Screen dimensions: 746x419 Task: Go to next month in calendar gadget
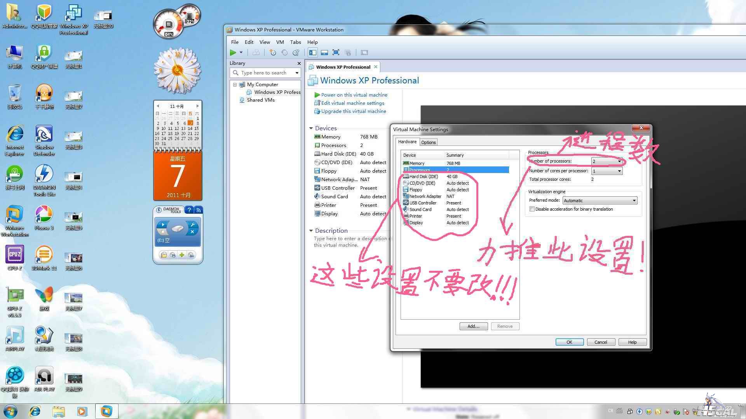pos(197,106)
